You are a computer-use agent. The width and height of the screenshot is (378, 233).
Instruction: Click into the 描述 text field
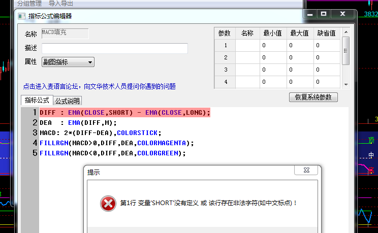[x=115, y=48]
